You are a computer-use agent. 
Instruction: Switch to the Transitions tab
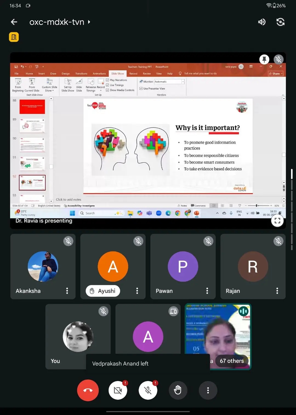coord(81,74)
